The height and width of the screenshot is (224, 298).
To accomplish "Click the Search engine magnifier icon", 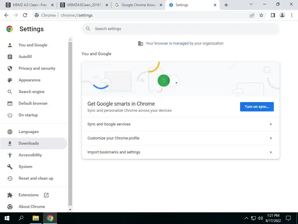I will [10, 92].
